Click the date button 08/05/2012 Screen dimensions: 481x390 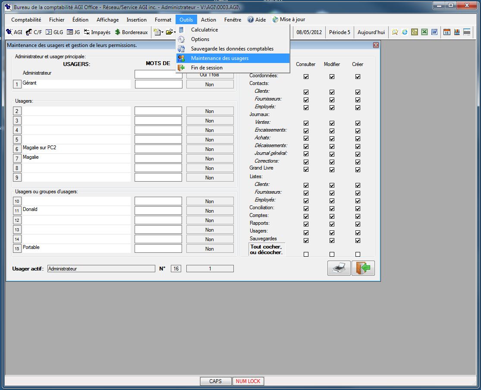[x=309, y=32]
